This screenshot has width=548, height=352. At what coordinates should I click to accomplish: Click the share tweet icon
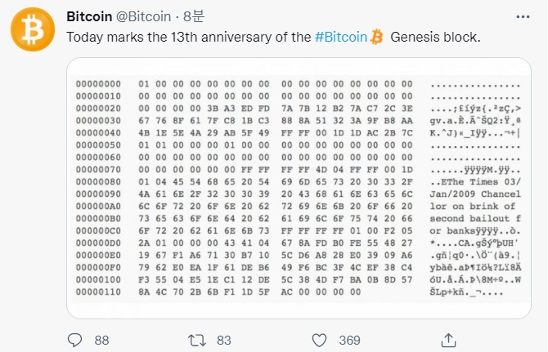pos(447,339)
